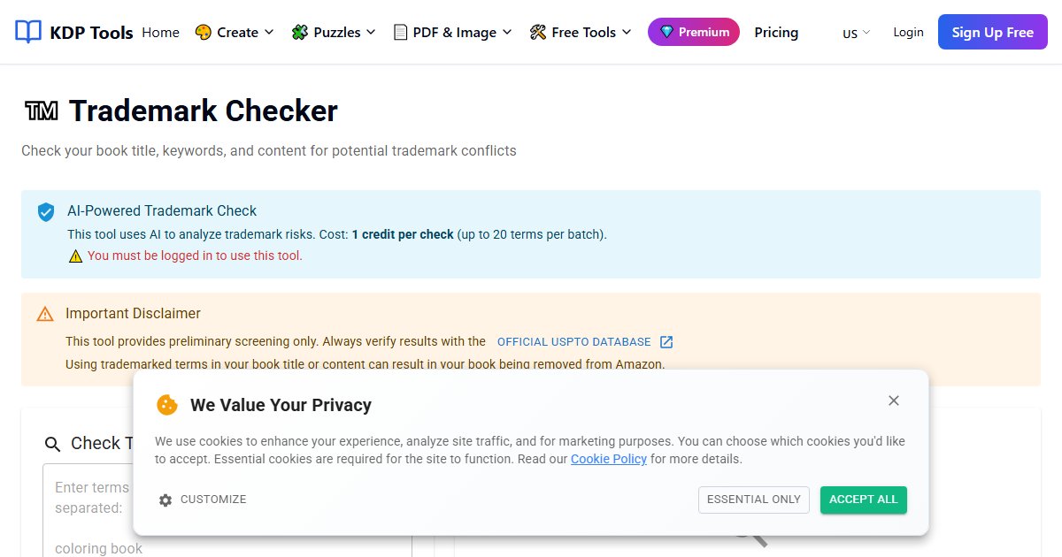Click the external link icon after USPTO Database
The width and height of the screenshot is (1062, 557).
(x=666, y=342)
